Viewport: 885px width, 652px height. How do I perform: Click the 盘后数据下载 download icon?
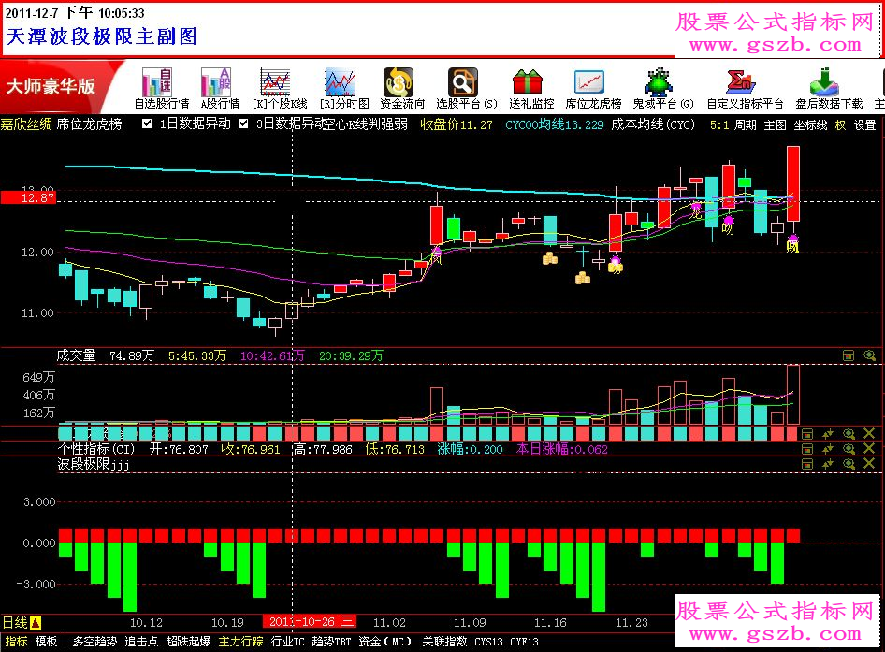point(829,89)
